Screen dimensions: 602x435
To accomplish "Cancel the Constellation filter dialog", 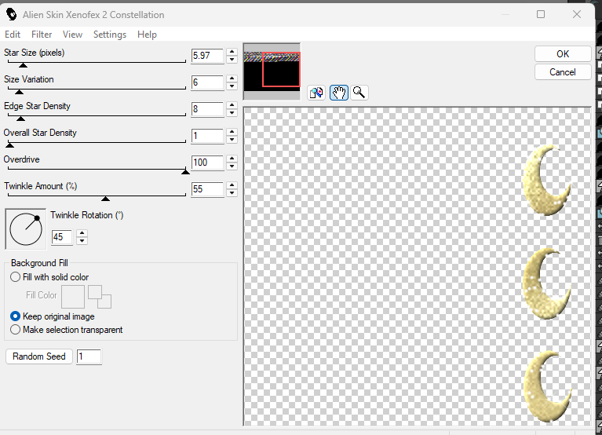I will [563, 72].
